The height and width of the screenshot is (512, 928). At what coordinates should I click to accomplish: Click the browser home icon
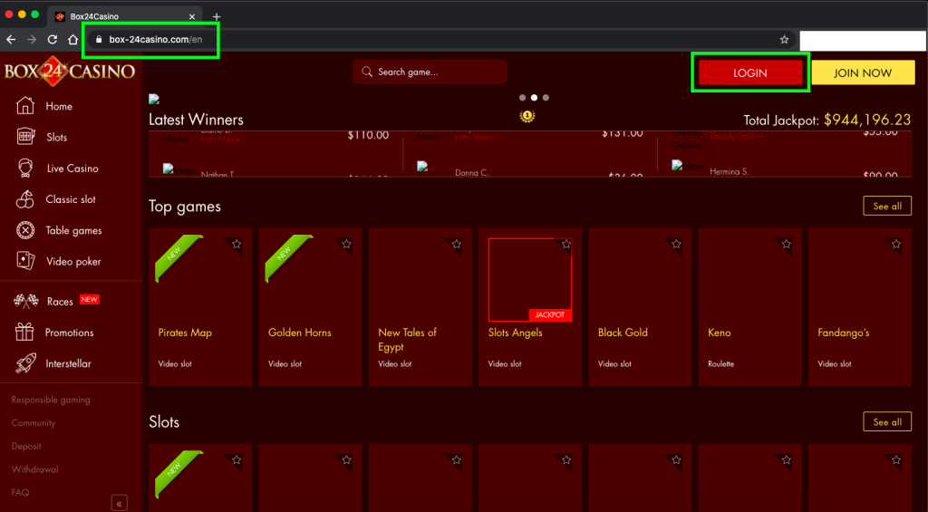point(72,40)
